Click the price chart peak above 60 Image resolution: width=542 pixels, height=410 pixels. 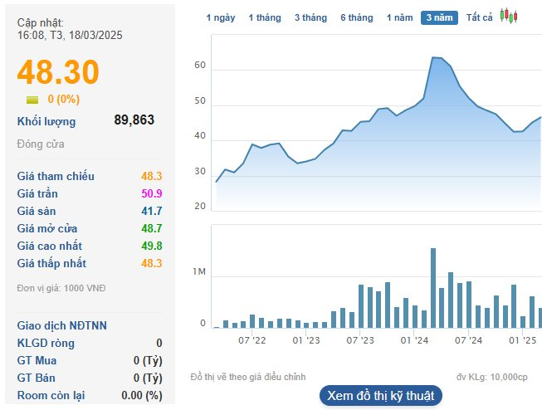(x=435, y=57)
